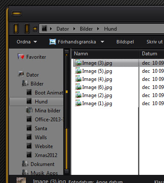The height and width of the screenshot is (183, 164).
Task: Open the Dokument library icon
Action: click(25, 164)
